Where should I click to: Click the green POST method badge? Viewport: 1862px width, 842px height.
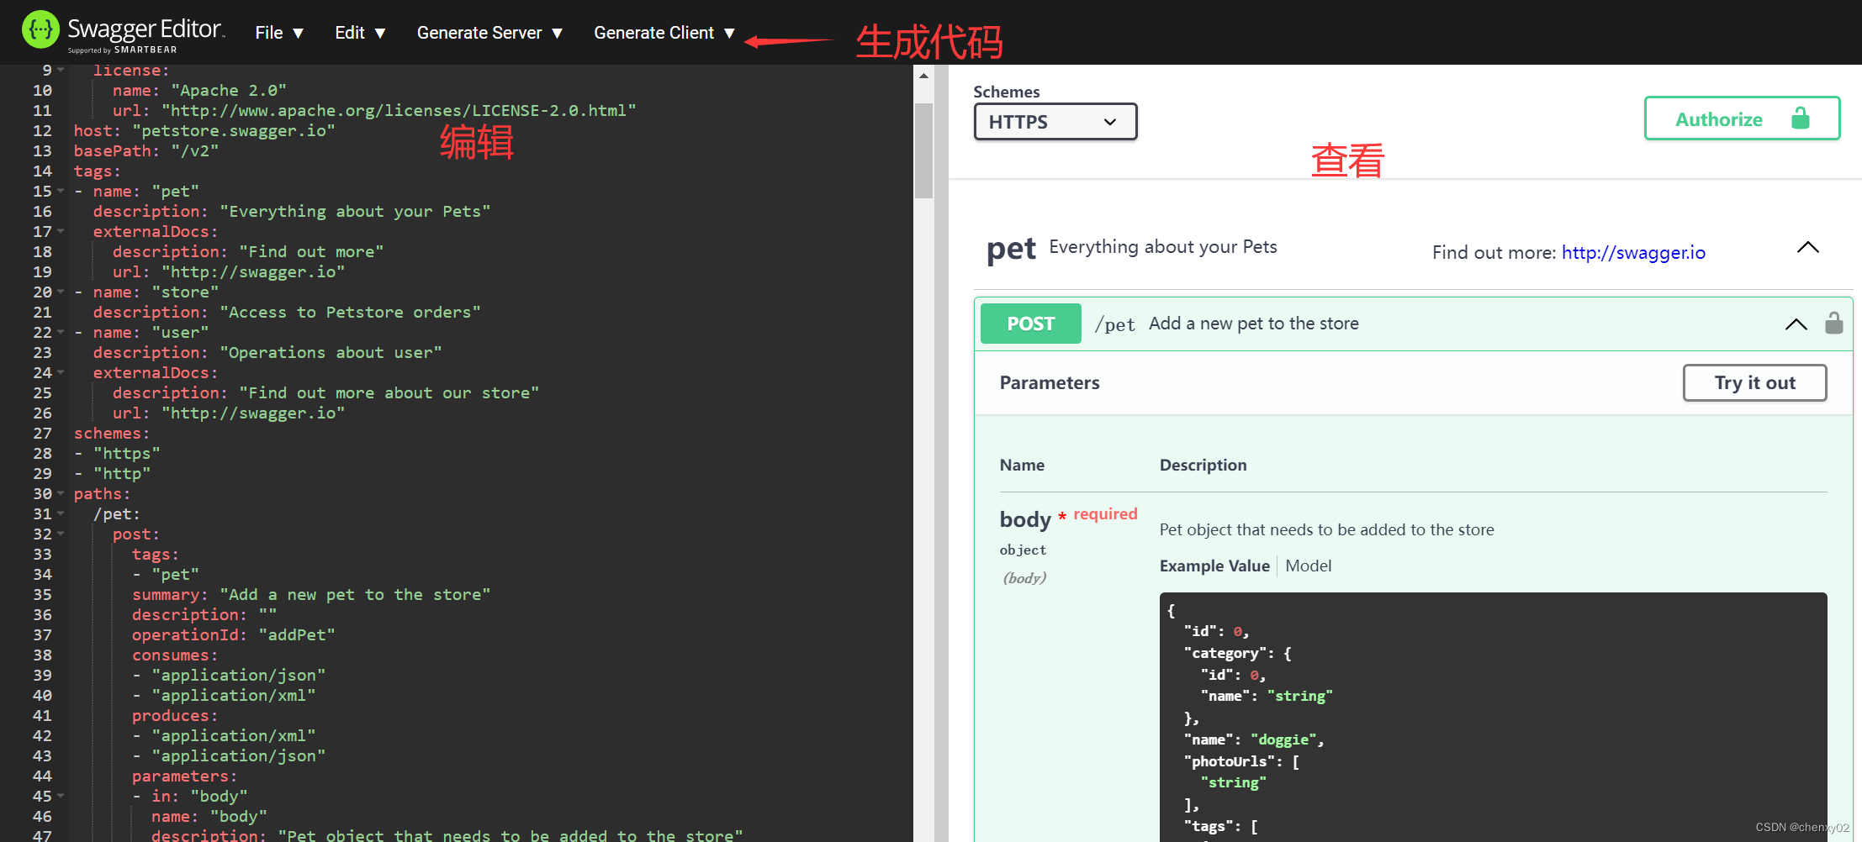[1029, 324]
